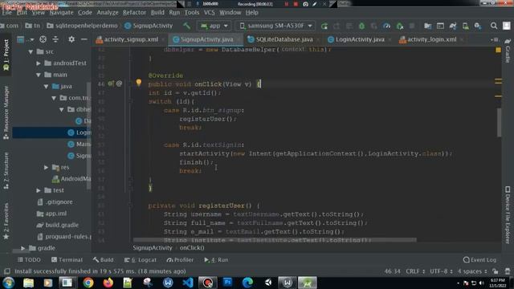The width and height of the screenshot is (514, 289).
Task: Toggle the Project tool window button
Action: (6, 55)
